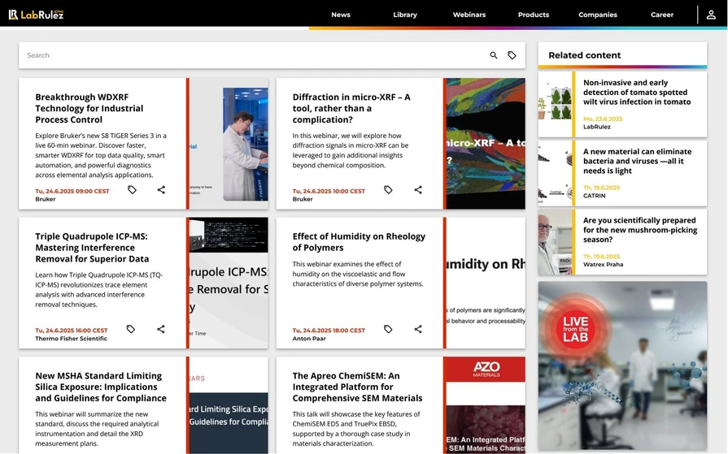The image size is (728, 454).
Task: Go to Webinars section
Action: point(469,15)
